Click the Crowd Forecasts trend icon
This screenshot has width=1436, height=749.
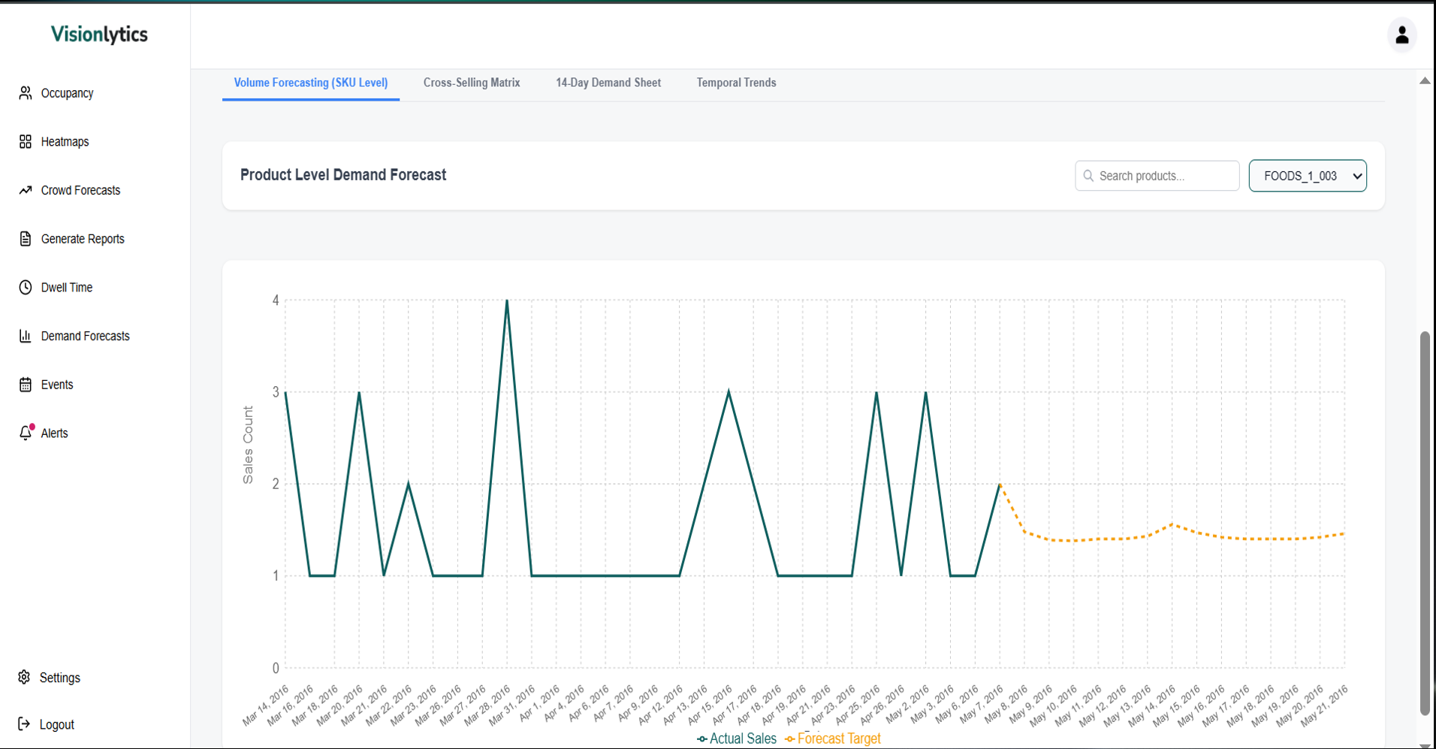(26, 190)
